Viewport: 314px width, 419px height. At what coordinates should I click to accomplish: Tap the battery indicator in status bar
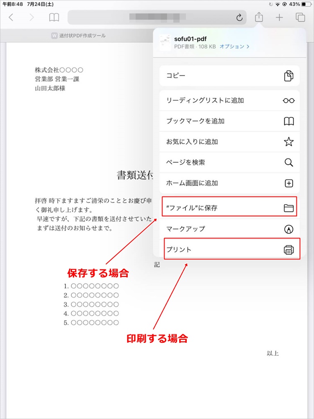(x=306, y=4)
